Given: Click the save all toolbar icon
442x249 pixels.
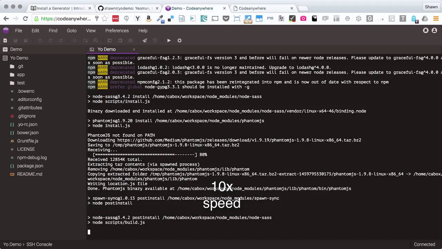Looking at the screenshot, I should coord(26,40).
